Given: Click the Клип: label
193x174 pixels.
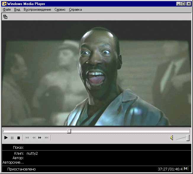Looking at the screenshot, I should pos(19,154).
